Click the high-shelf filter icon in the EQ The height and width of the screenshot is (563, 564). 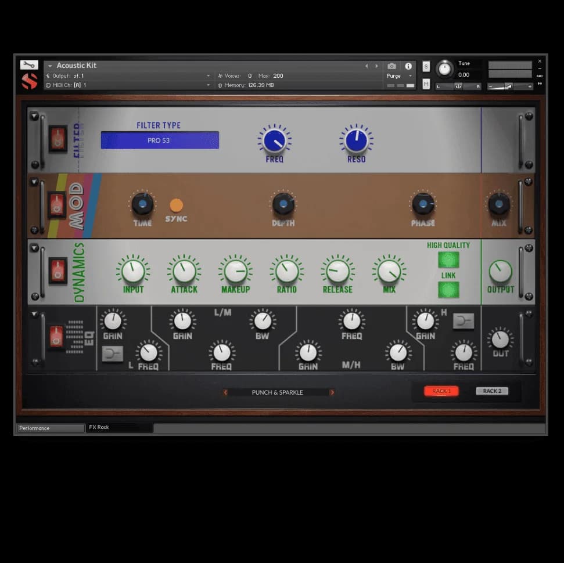point(463,320)
